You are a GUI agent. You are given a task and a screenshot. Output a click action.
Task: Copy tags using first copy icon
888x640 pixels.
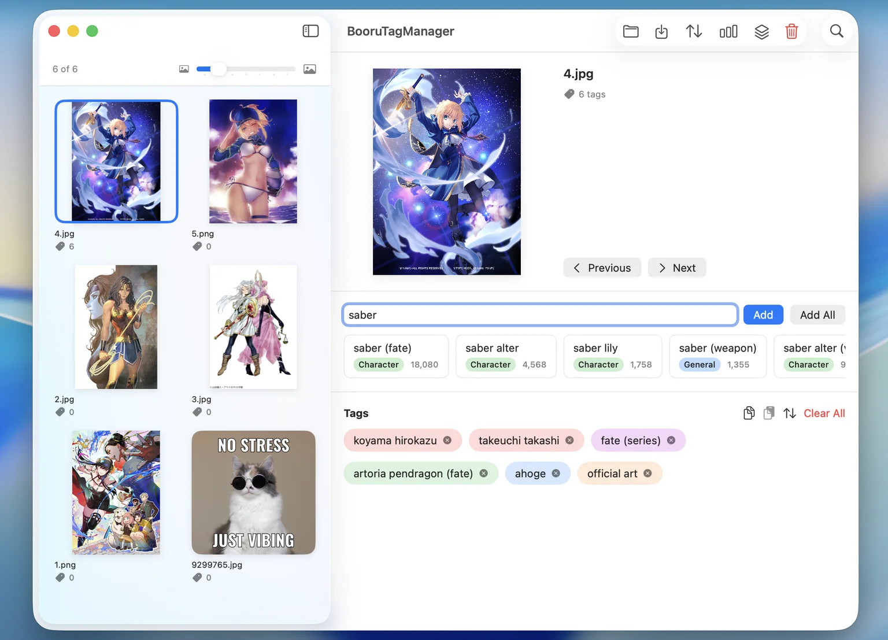click(x=749, y=413)
